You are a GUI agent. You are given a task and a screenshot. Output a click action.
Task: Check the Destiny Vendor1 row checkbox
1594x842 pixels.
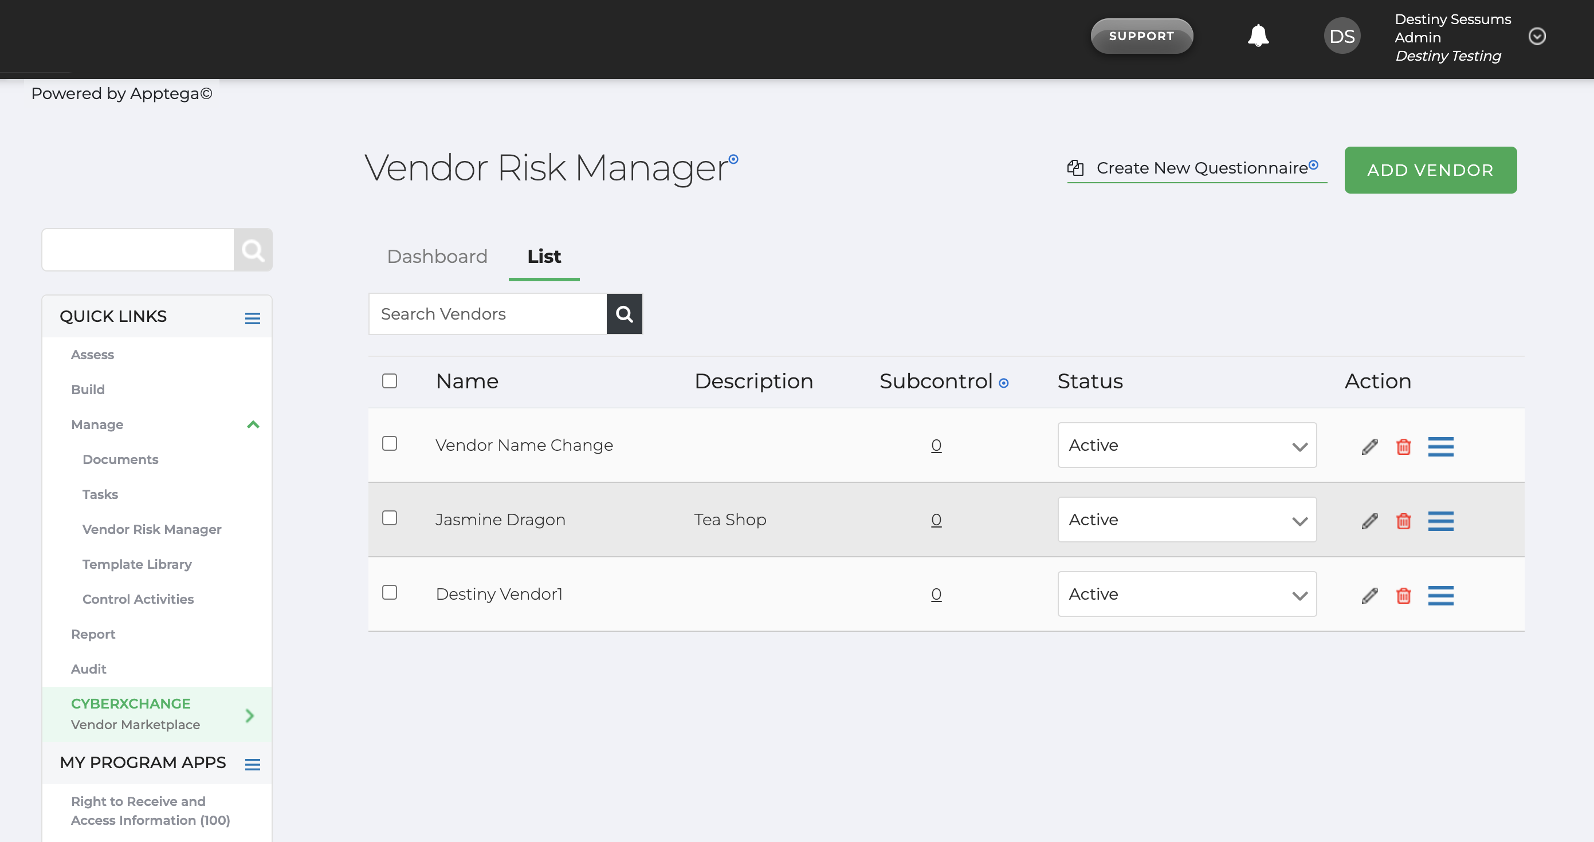coord(389,592)
